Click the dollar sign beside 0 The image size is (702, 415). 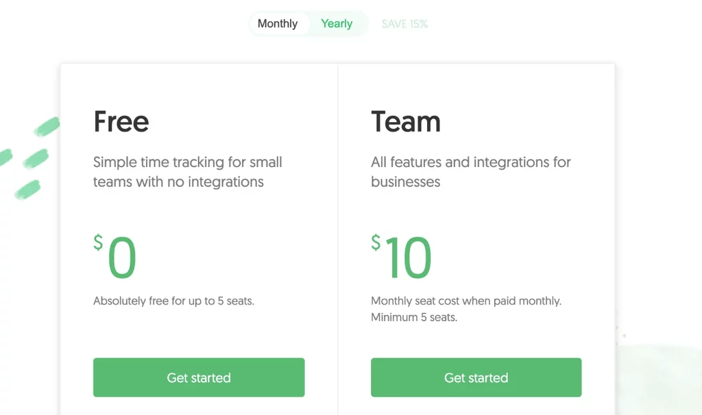(x=98, y=242)
